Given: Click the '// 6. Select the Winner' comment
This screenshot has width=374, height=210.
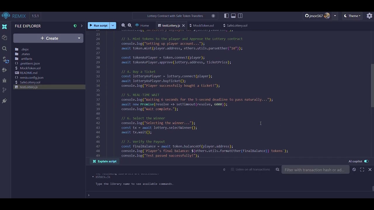Looking at the screenshot, I should click(x=143, y=118).
